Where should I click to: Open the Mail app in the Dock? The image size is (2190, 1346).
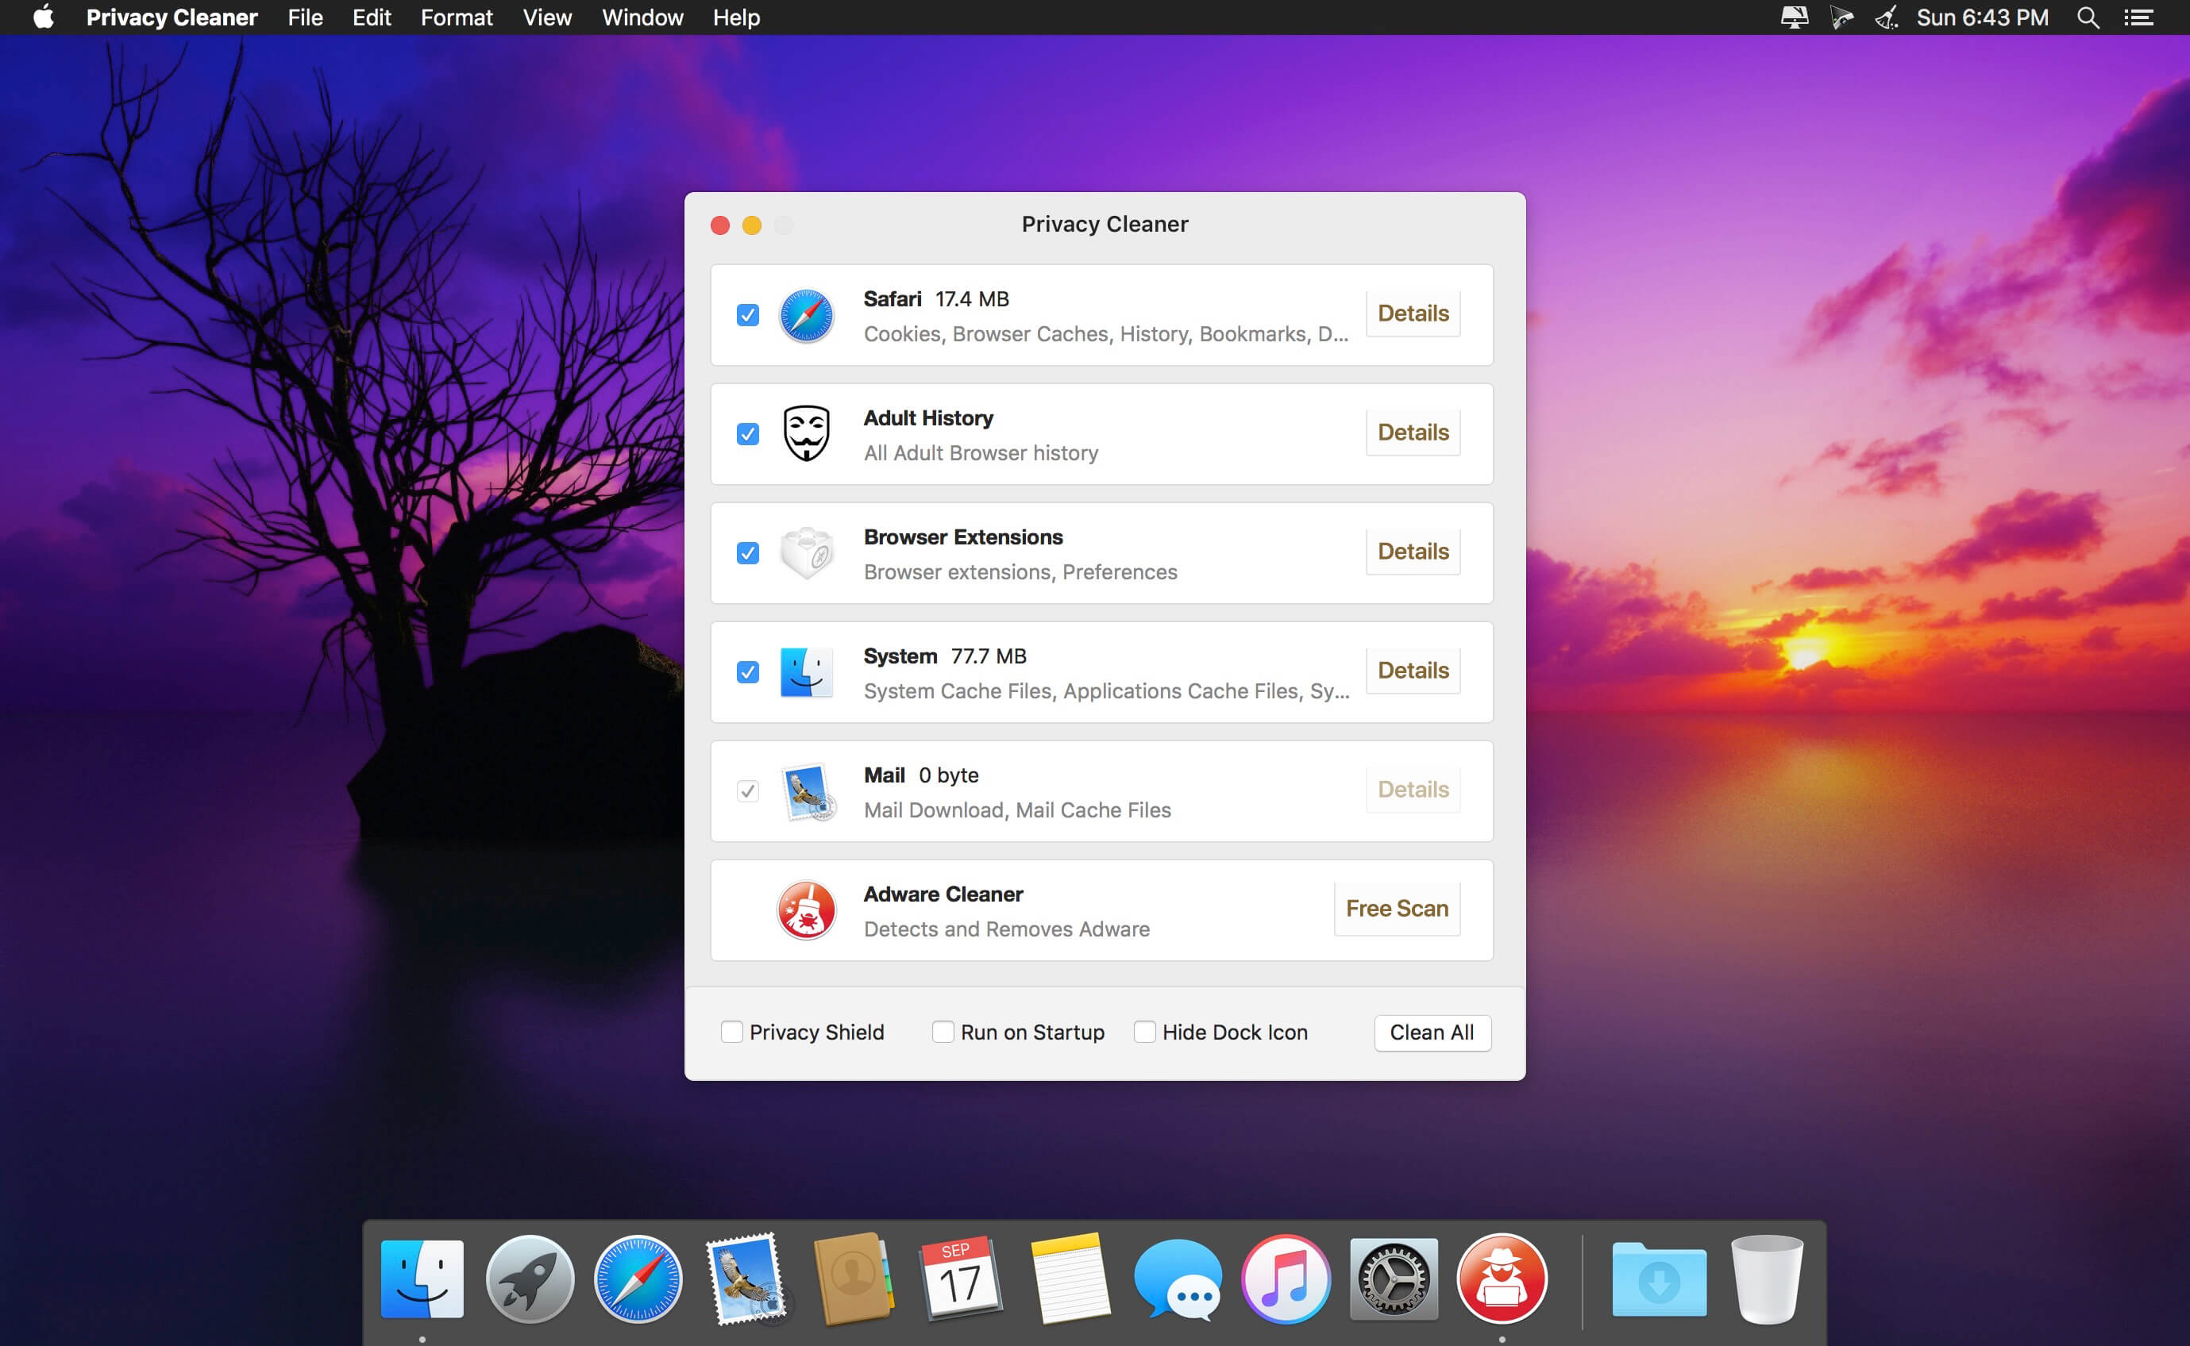click(x=746, y=1279)
